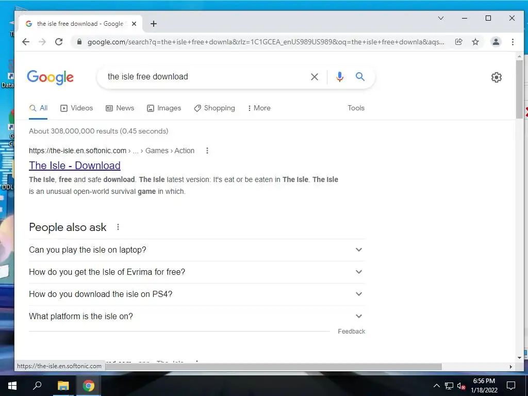The image size is (528, 396).
Task: Switch to the Videos tab
Action: 76,108
